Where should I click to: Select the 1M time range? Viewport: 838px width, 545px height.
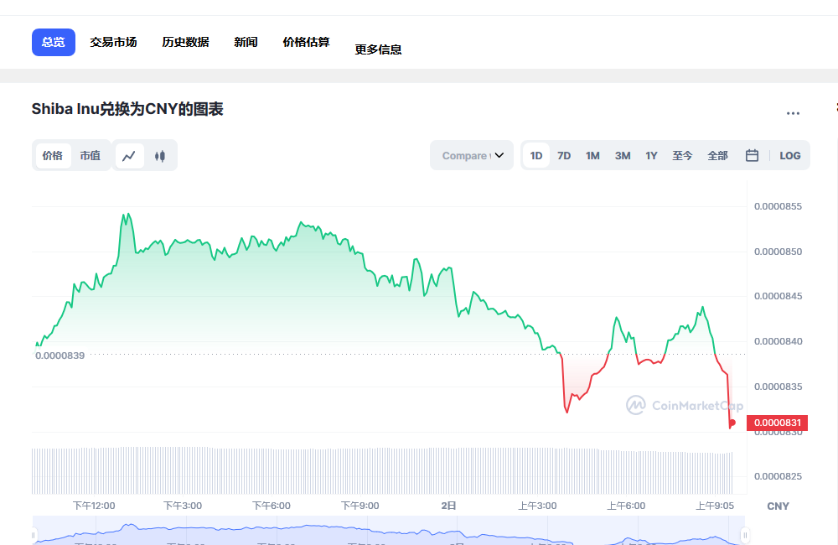coord(592,155)
